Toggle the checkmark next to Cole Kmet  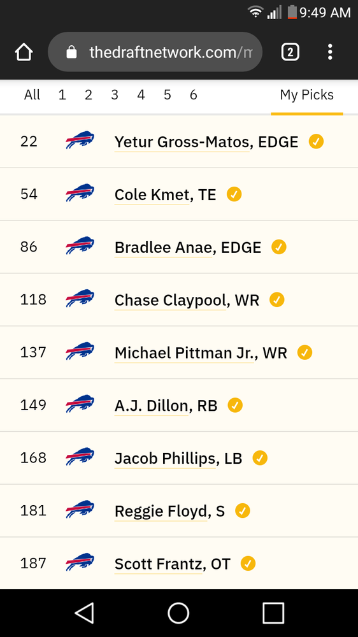pos(234,194)
